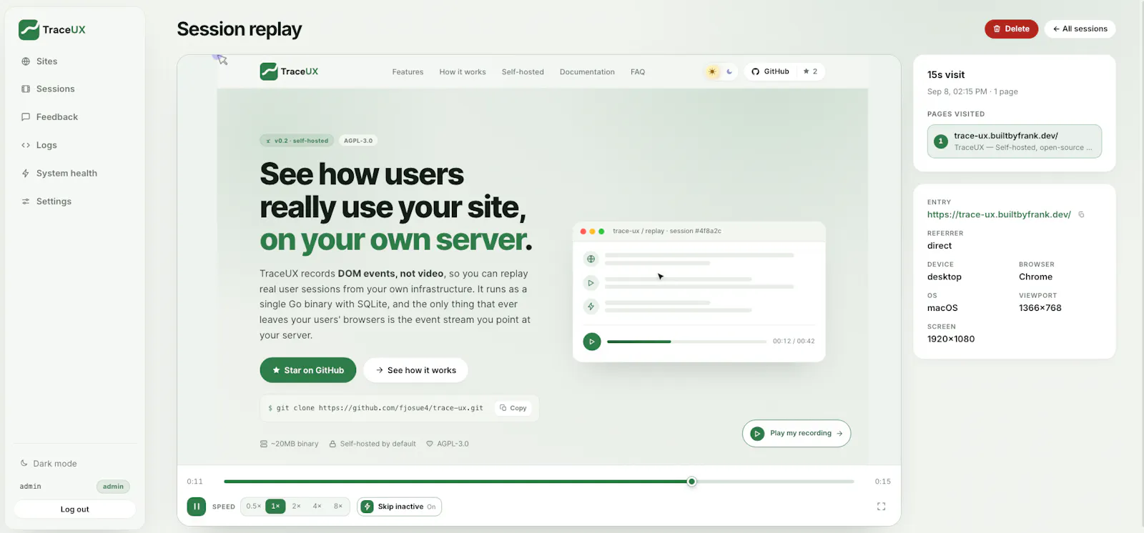Copy the entry URL
1144x533 pixels.
coord(1081,214)
